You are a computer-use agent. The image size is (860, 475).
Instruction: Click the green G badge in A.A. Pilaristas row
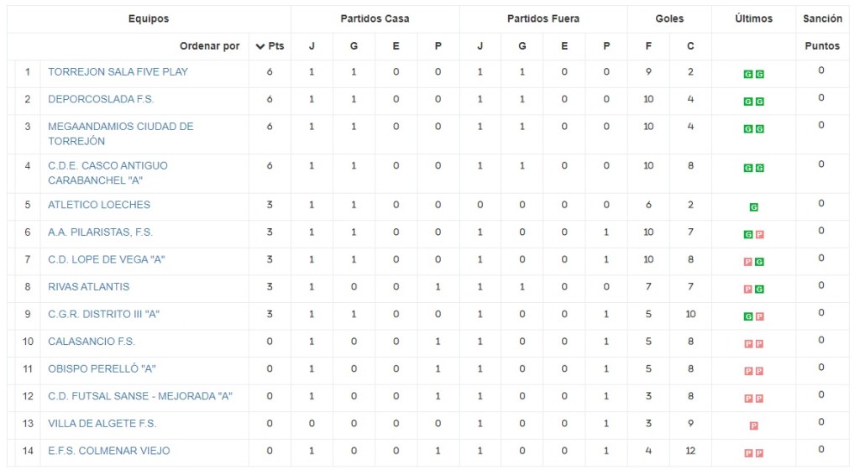pyautogui.click(x=747, y=234)
